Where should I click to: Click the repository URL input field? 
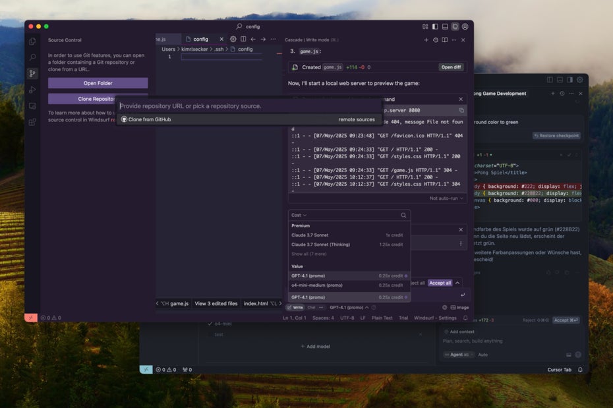point(249,106)
